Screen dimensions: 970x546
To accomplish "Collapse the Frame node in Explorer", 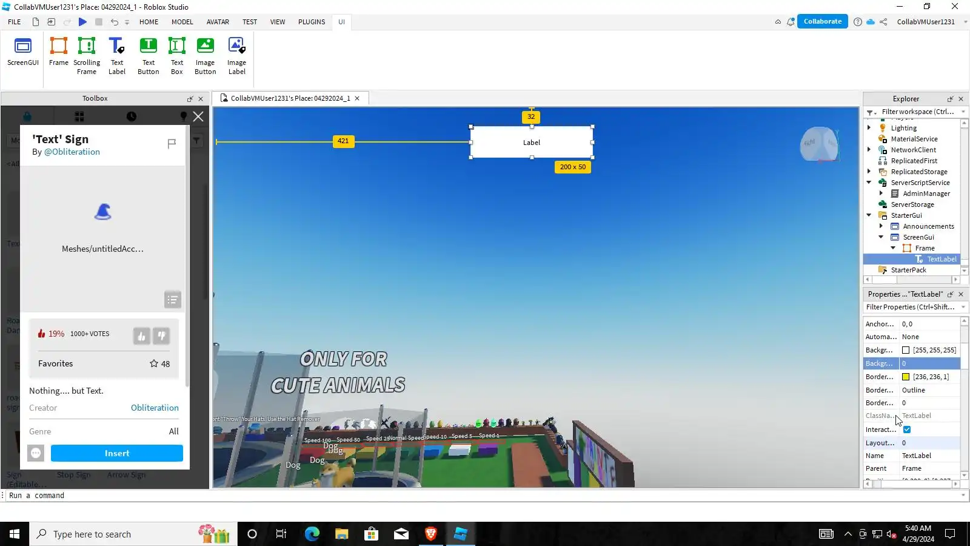I will (894, 248).
